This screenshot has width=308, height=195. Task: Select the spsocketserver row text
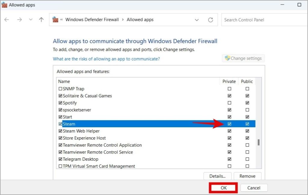coord(77,110)
